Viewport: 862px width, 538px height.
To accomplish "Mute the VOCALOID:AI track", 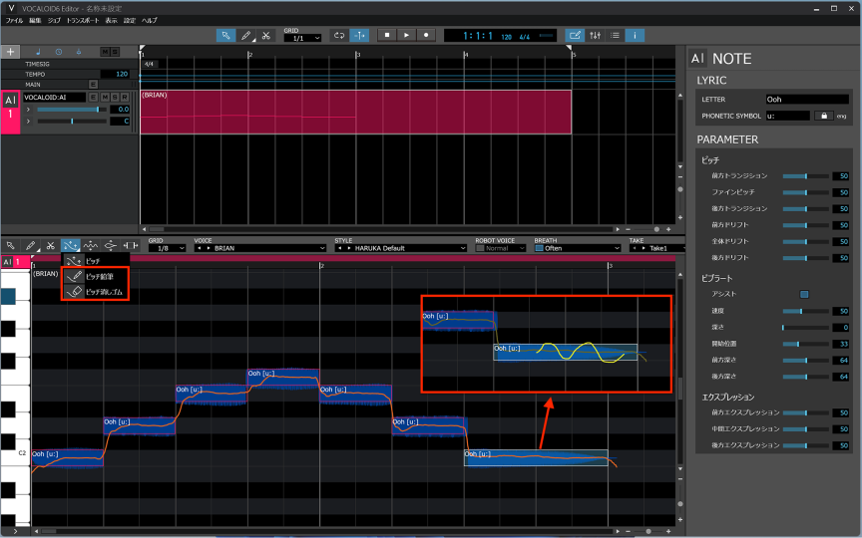I will coord(105,98).
